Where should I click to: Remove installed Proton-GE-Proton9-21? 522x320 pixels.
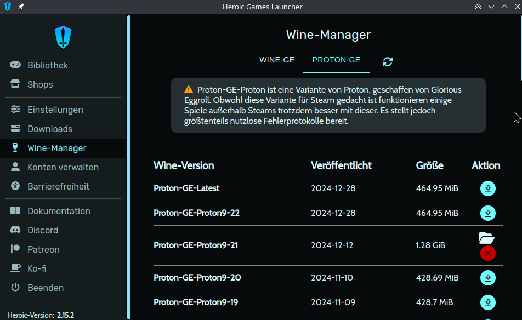[487, 254]
